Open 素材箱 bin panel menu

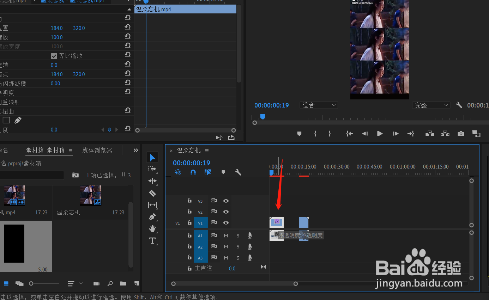(70, 151)
